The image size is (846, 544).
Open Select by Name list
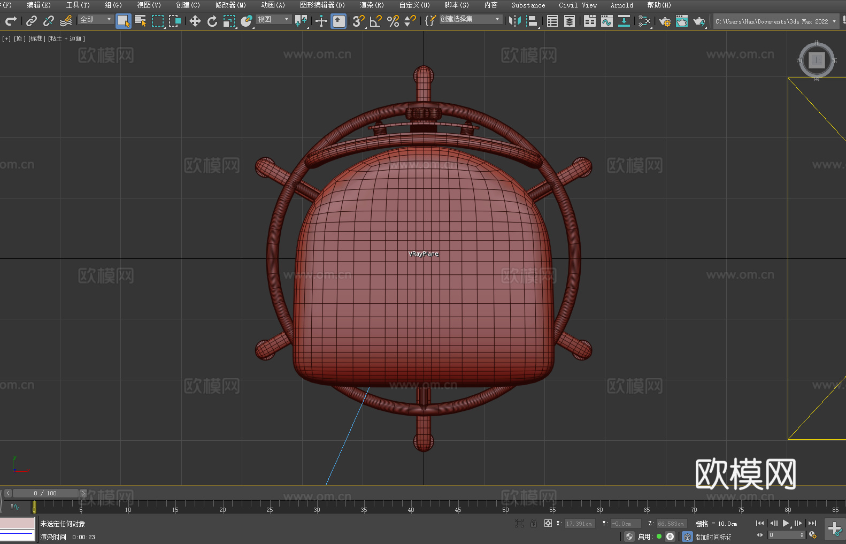click(141, 21)
